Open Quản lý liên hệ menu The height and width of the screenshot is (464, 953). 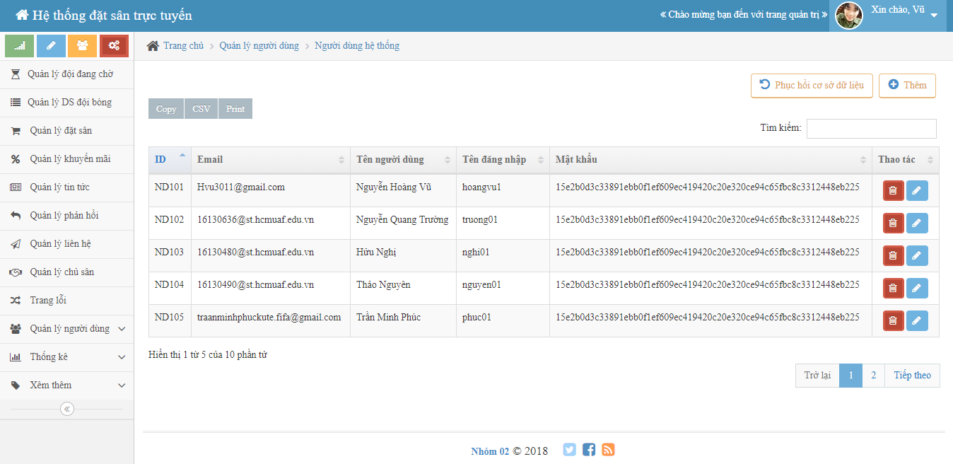pyautogui.click(x=66, y=244)
